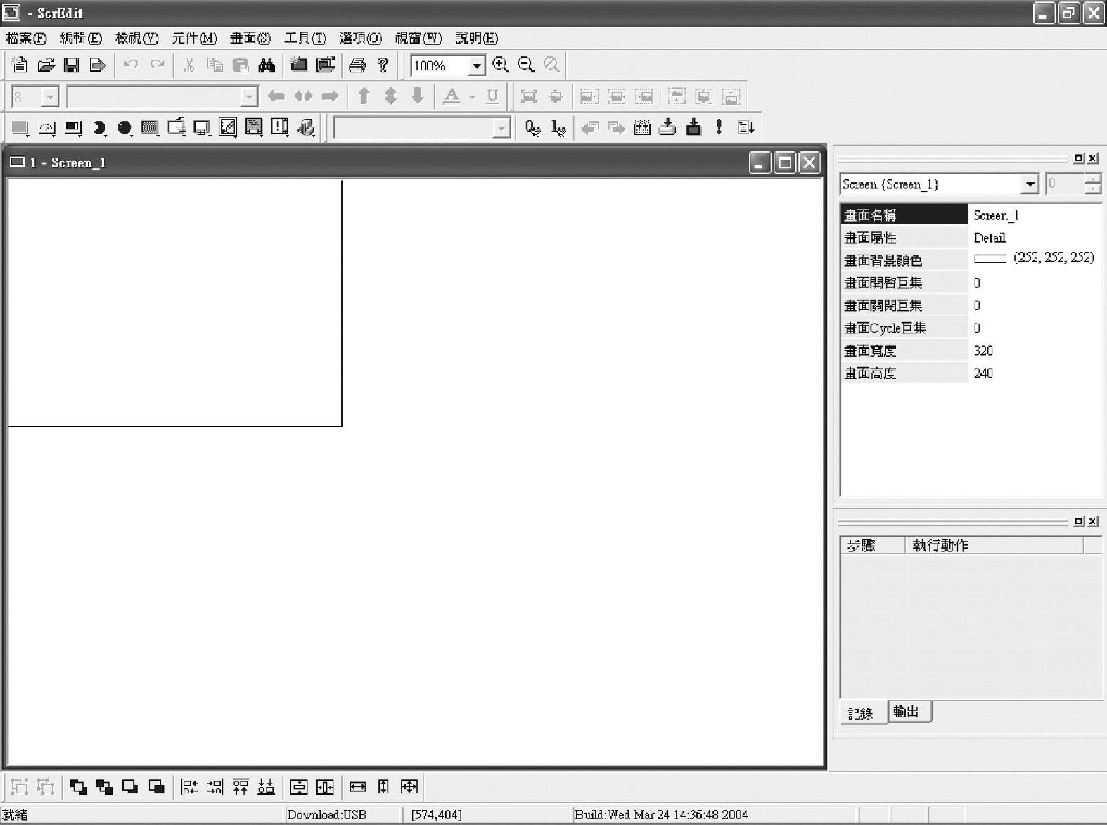Screen dimensions: 1107x825
Task: Click the compile icon with down arrows
Action: click(642, 127)
